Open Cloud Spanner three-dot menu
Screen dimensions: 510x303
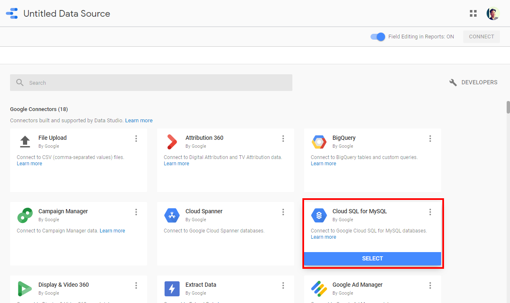[283, 212]
